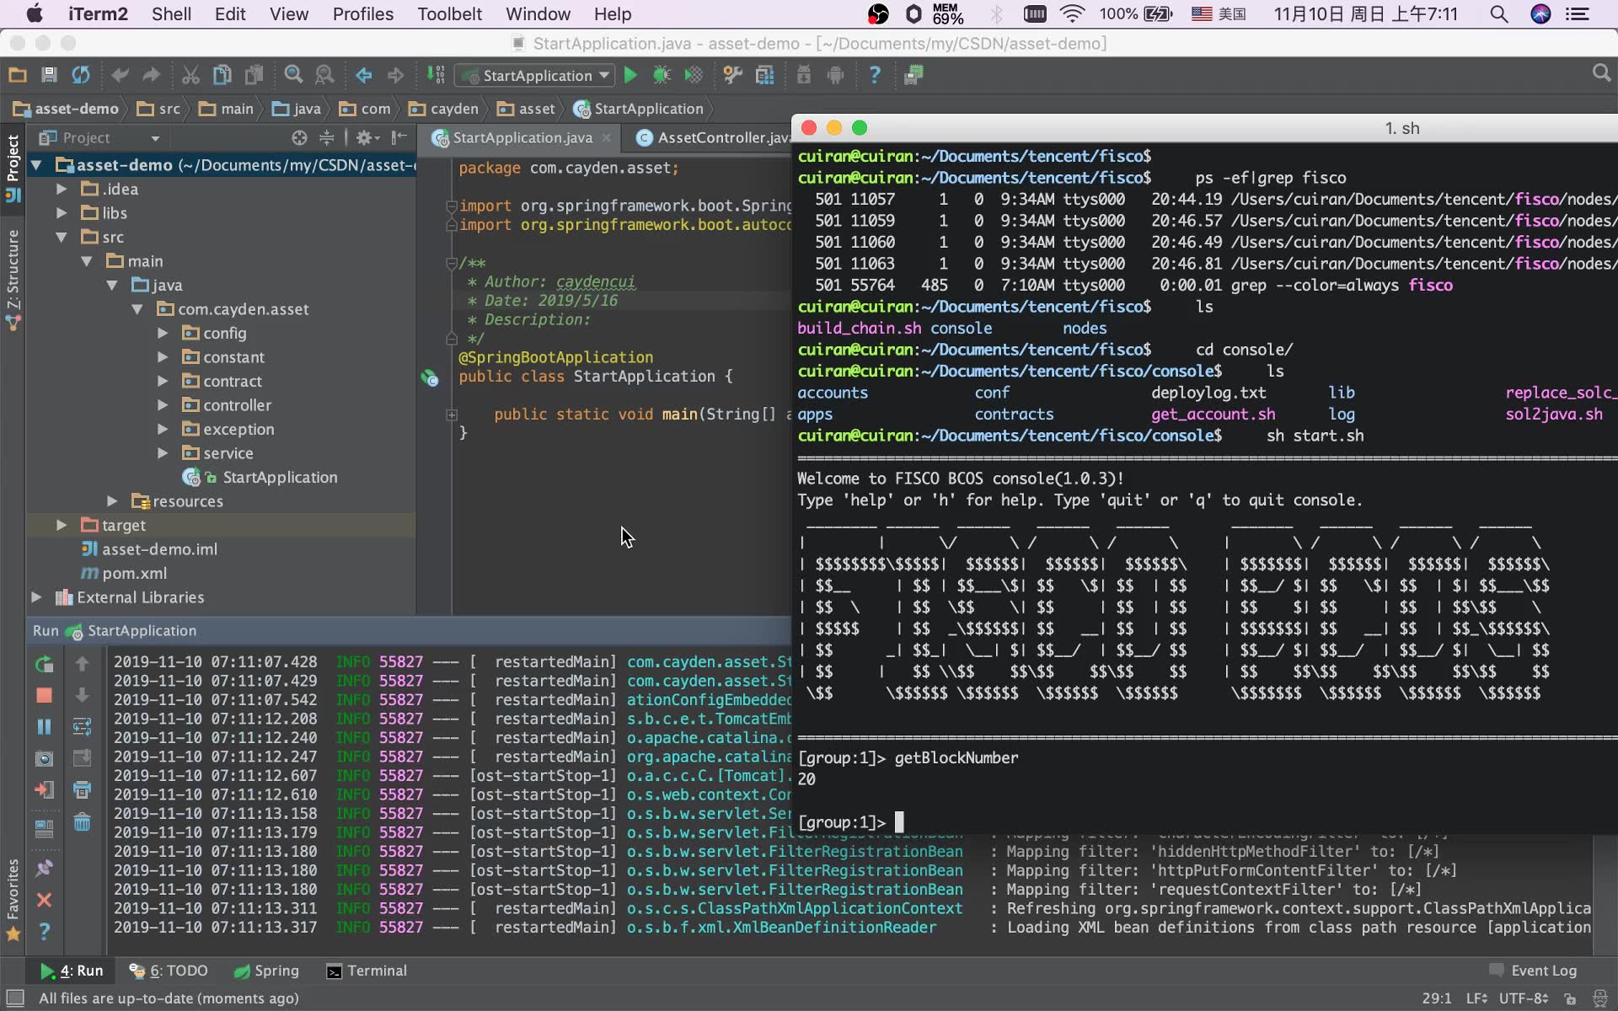1618x1011 pixels.
Task: Open the 6: TODO tool window tab
Action: coord(169,971)
